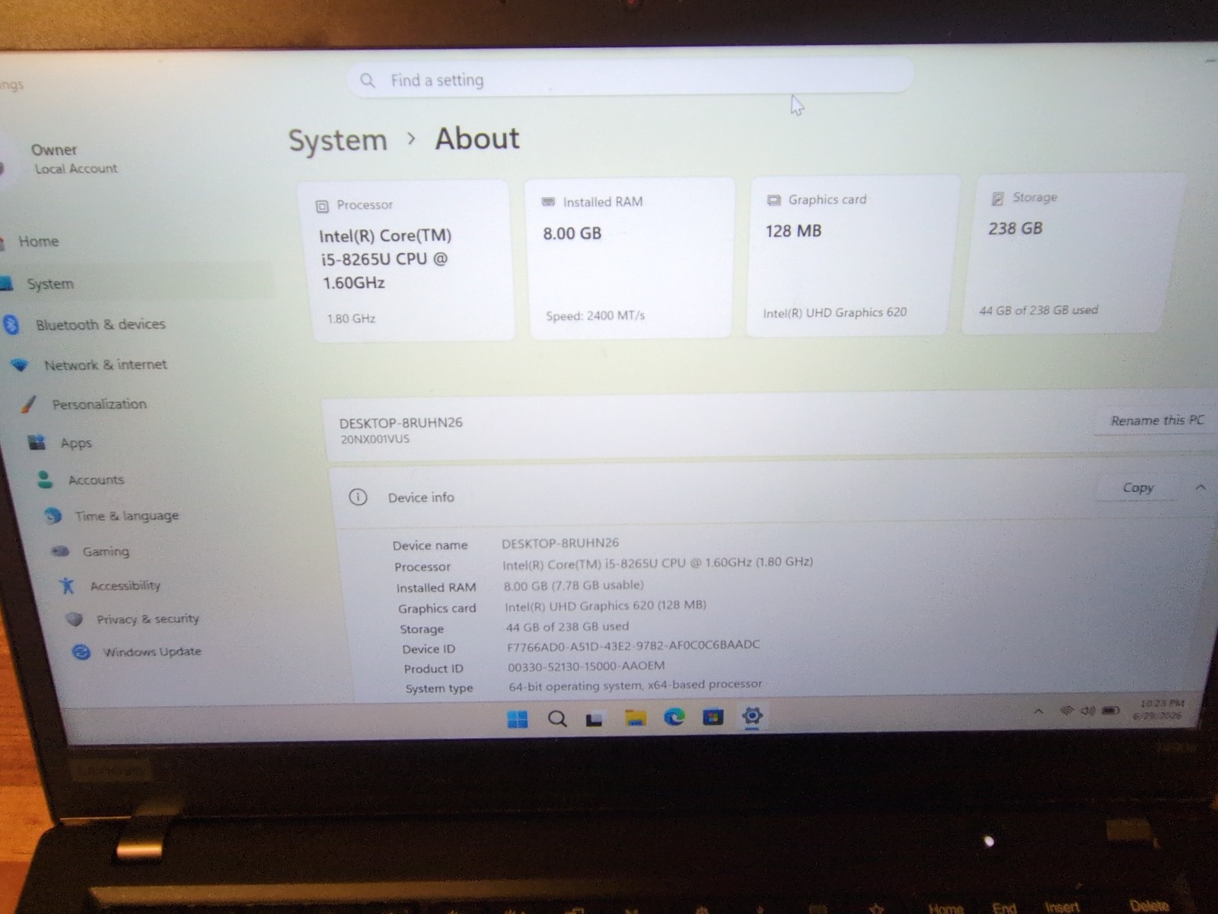This screenshot has width=1218, height=914.
Task: Click the Windows Update sync icon
Action: (x=81, y=652)
